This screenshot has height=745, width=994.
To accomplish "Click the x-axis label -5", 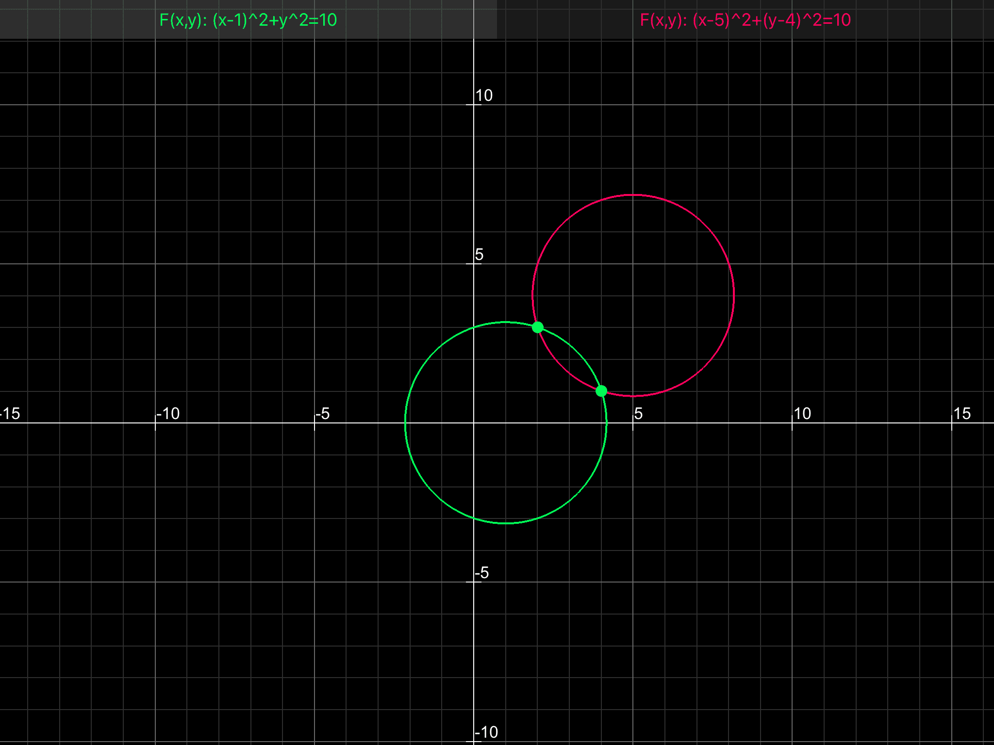I will 323,414.
